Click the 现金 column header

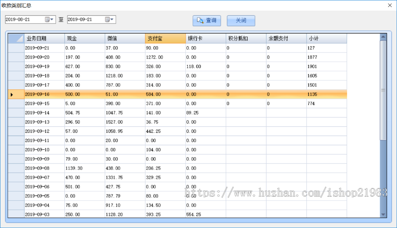click(84, 39)
